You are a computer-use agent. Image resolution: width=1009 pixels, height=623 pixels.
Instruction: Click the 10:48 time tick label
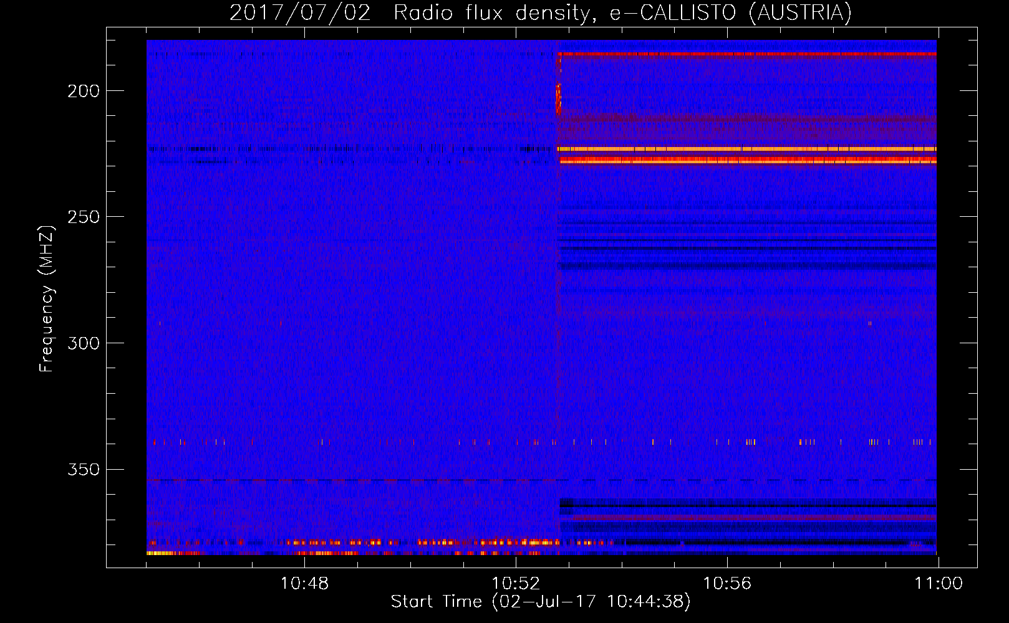click(304, 584)
